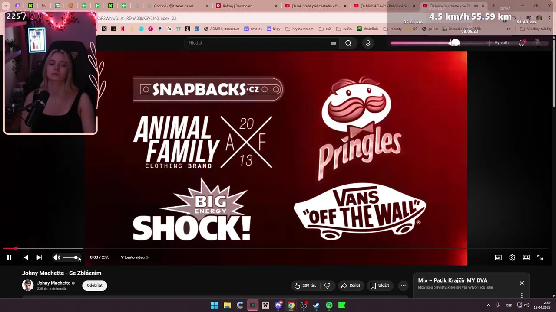Open the YouTube notifications bell
Screen dimensions: 556x312
pos(522,43)
